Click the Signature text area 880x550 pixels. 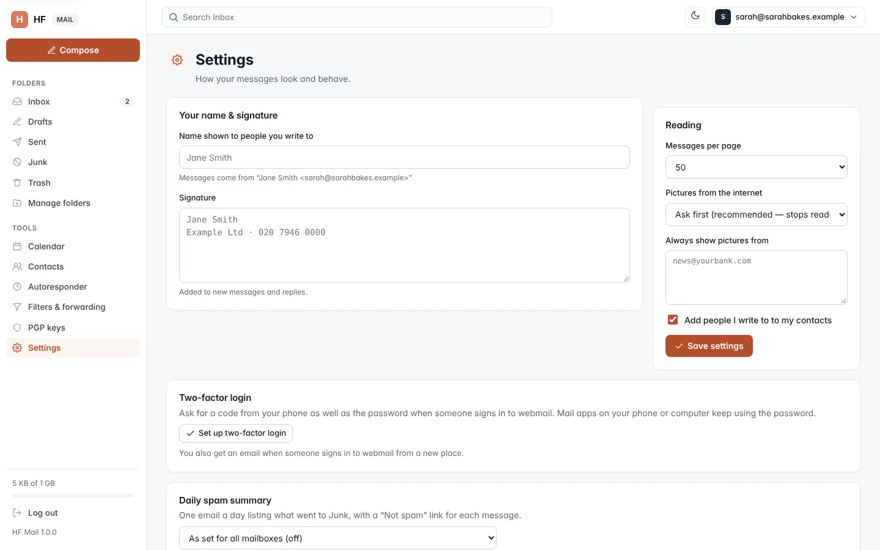tap(405, 245)
